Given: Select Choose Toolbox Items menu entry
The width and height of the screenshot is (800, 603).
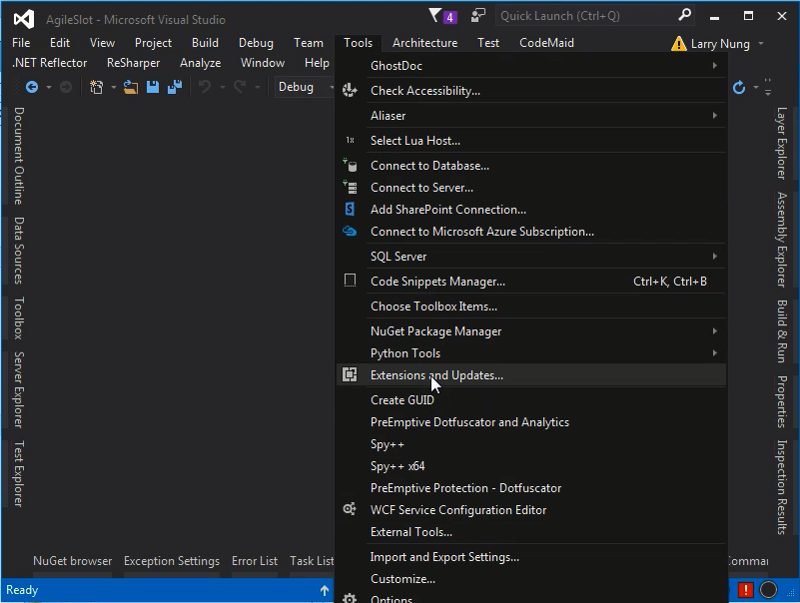Looking at the screenshot, I should coord(530,306).
